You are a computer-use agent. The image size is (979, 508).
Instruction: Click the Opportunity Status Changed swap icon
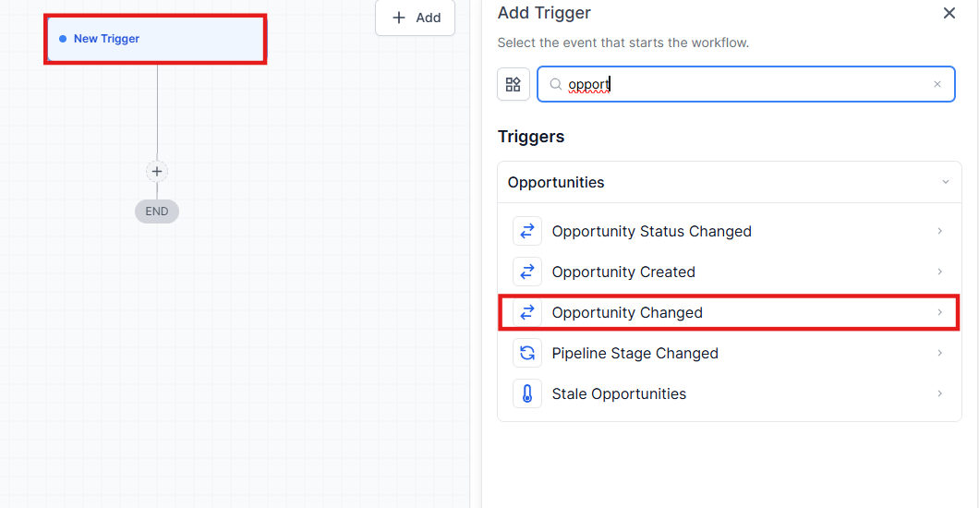pos(527,232)
